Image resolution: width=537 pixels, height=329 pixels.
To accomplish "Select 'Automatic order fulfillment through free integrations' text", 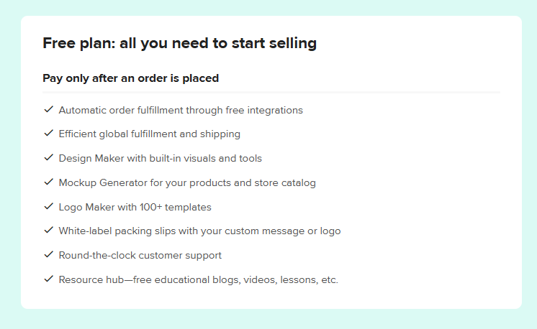I will [181, 110].
